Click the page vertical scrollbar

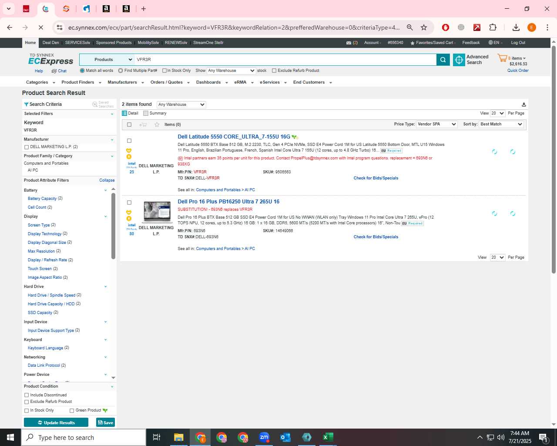554,159
